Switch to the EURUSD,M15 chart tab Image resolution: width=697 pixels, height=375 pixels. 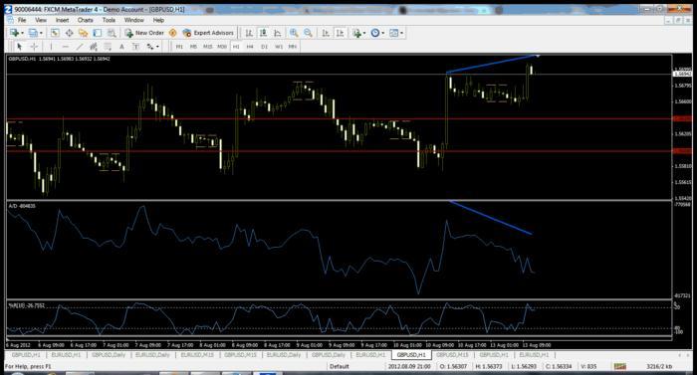click(197, 355)
